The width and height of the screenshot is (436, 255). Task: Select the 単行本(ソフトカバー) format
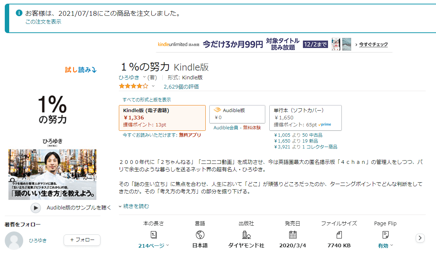click(305, 118)
